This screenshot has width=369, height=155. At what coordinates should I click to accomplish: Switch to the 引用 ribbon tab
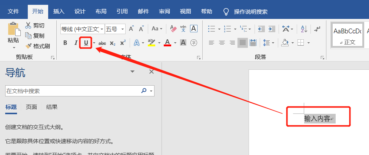(x=122, y=11)
